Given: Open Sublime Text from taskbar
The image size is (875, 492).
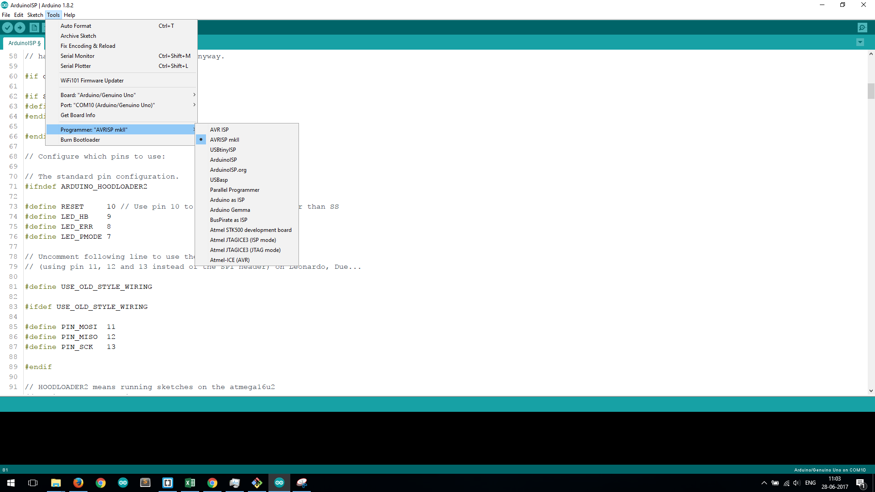Looking at the screenshot, I should 145,483.
